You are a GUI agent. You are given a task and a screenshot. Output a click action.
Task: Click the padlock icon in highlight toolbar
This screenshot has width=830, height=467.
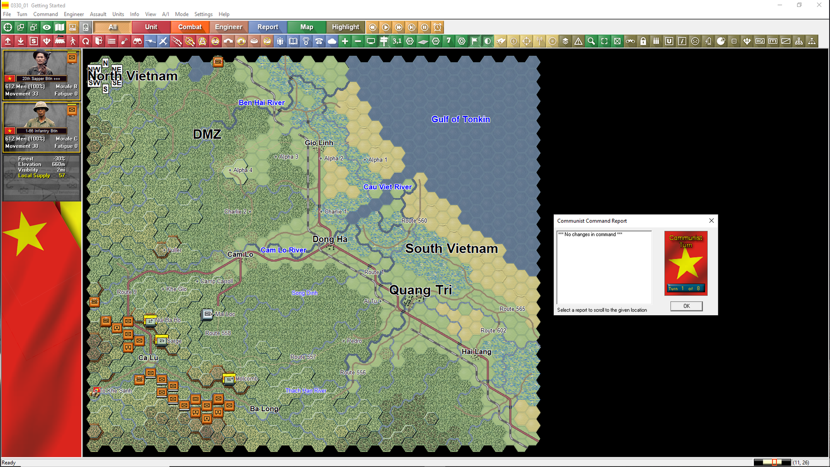[x=643, y=41]
